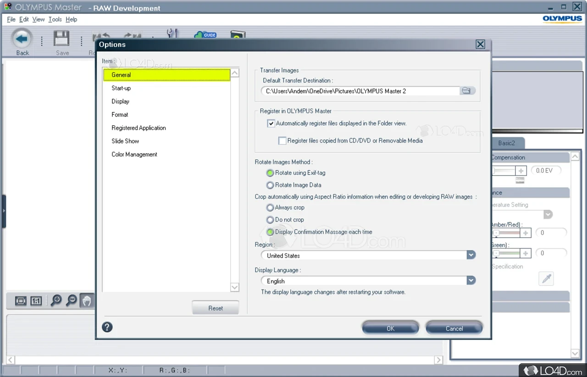This screenshot has width=587, height=377.
Task: Expand the Region dropdown
Action: (471, 255)
